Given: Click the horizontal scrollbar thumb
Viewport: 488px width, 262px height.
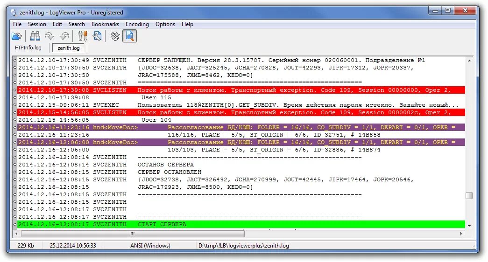Looking at the screenshot, I should coord(133,234).
